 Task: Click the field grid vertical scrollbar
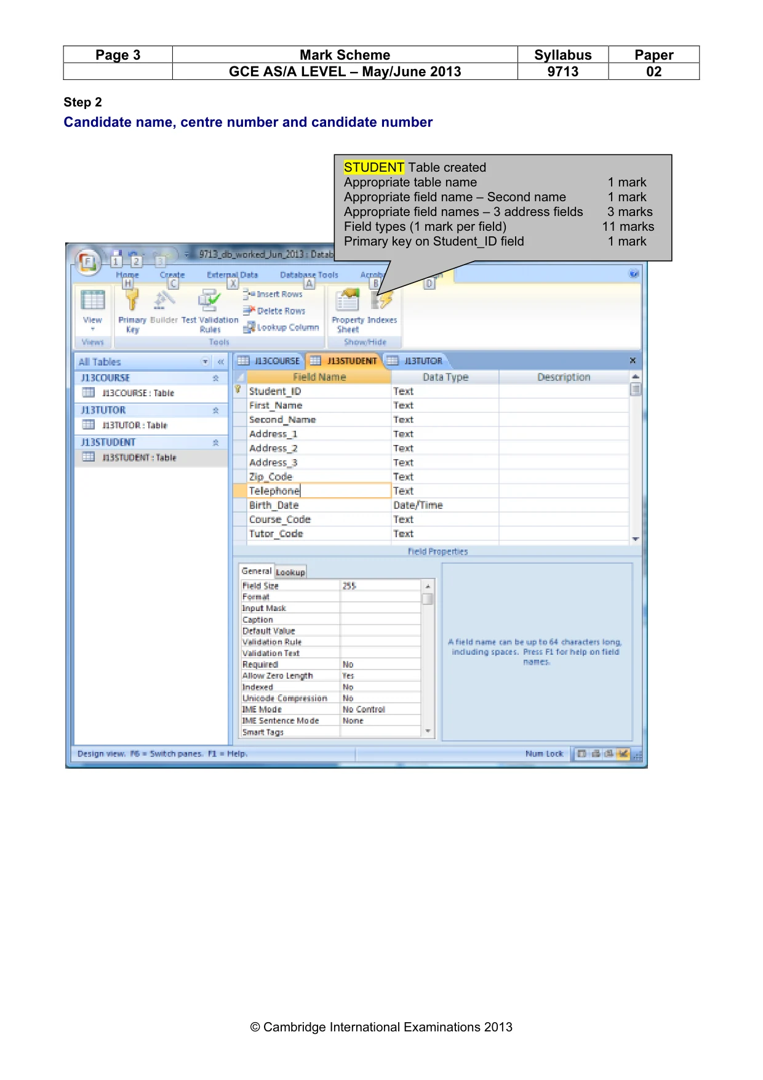[636, 457]
